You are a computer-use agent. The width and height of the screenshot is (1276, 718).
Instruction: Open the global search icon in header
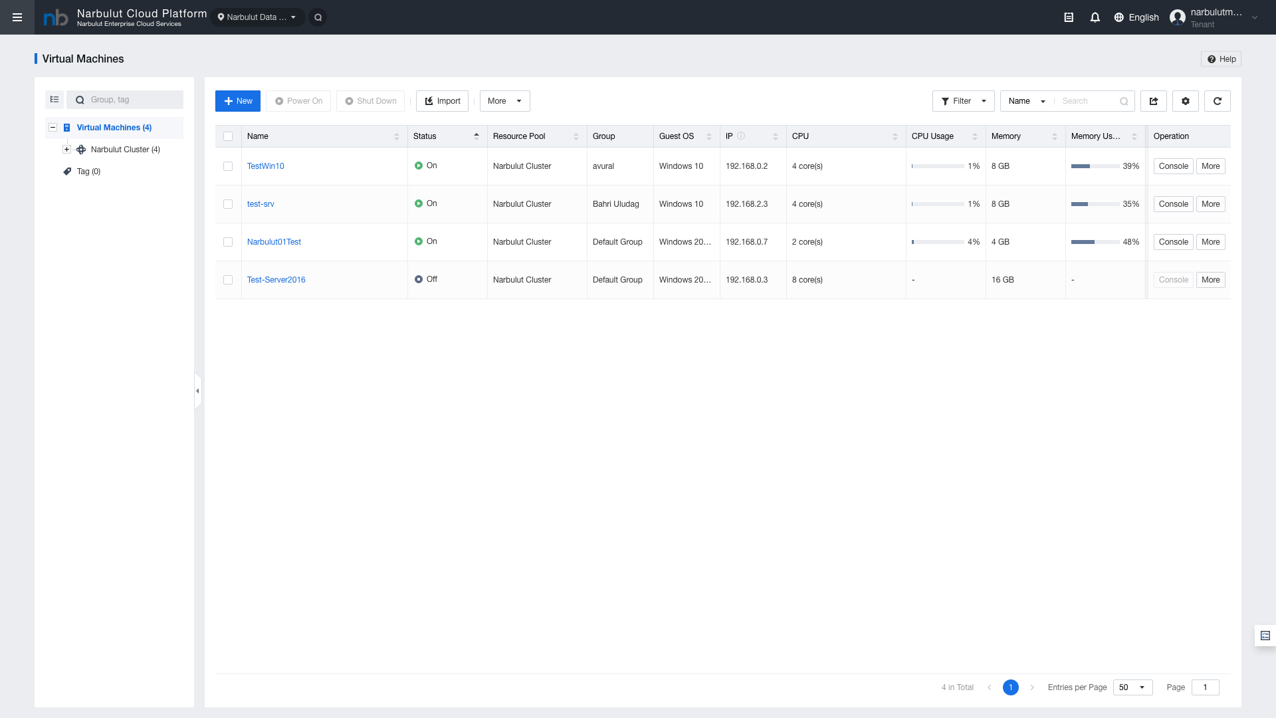coord(318,17)
